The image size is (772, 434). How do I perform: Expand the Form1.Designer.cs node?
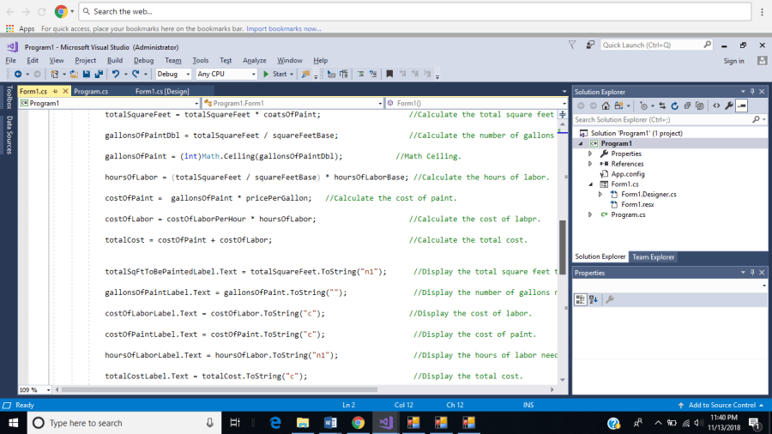(600, 195)
